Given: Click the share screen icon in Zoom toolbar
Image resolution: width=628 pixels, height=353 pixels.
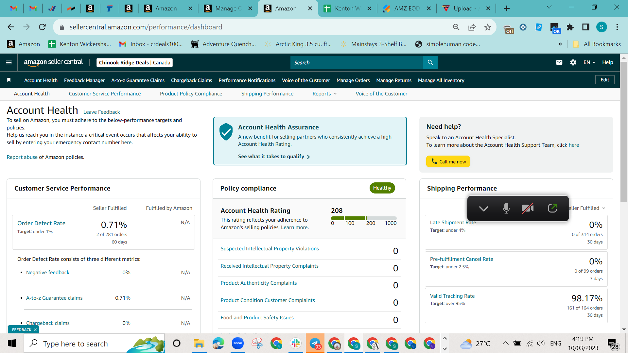Looking at the screenshot, I should [x=552, y=208].
